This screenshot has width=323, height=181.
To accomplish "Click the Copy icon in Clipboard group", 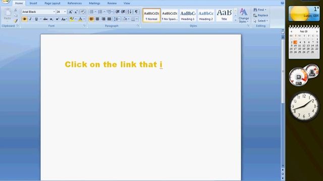I will (x=16, y=15).
